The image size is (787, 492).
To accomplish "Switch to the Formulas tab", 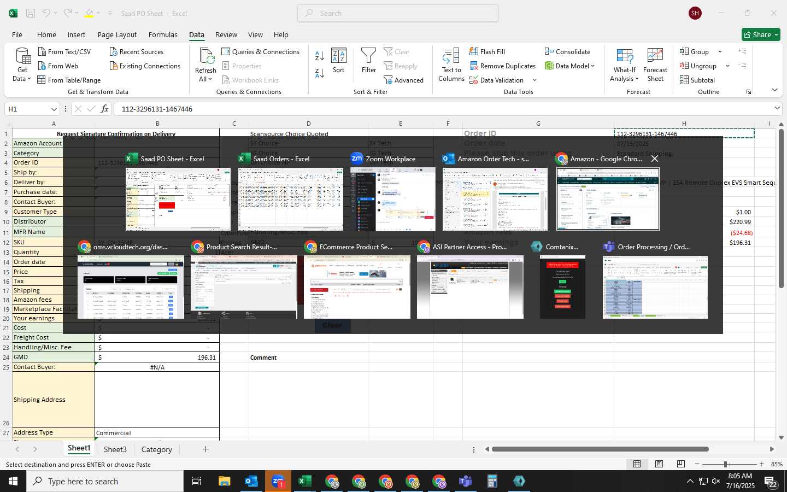I will pos(163,34).
